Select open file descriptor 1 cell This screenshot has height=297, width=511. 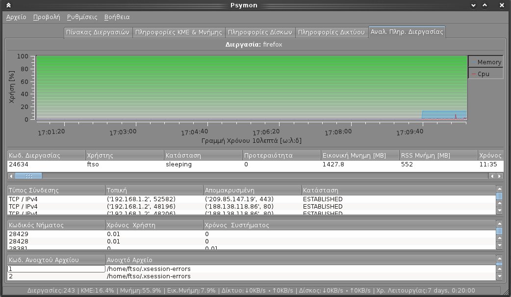(x=56, y=269)
